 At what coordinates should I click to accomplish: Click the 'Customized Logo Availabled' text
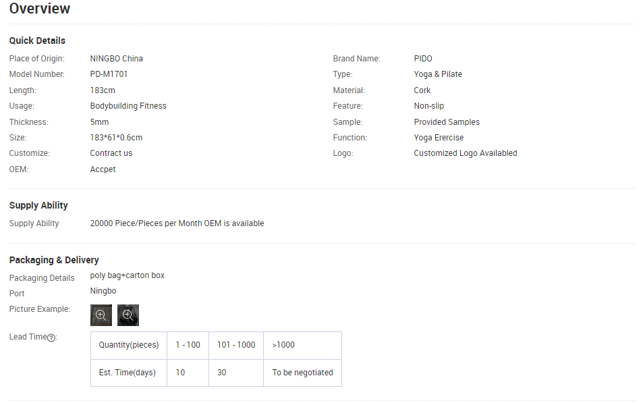point(466,153)
